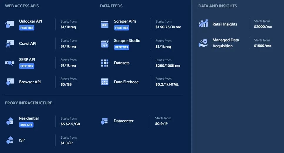The width and height of the screenshot is (284, 153).
Task: Open the Managed Data Acquisition link
Action: (226, 43)
